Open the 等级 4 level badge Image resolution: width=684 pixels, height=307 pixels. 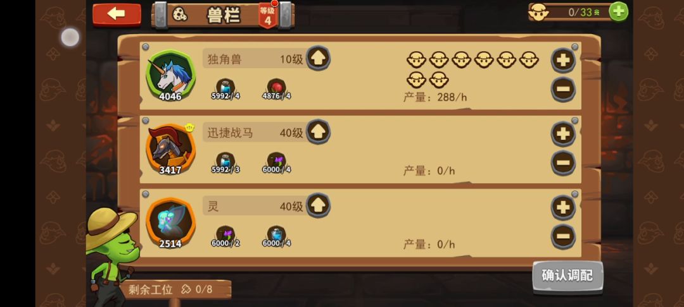(268, 16)
